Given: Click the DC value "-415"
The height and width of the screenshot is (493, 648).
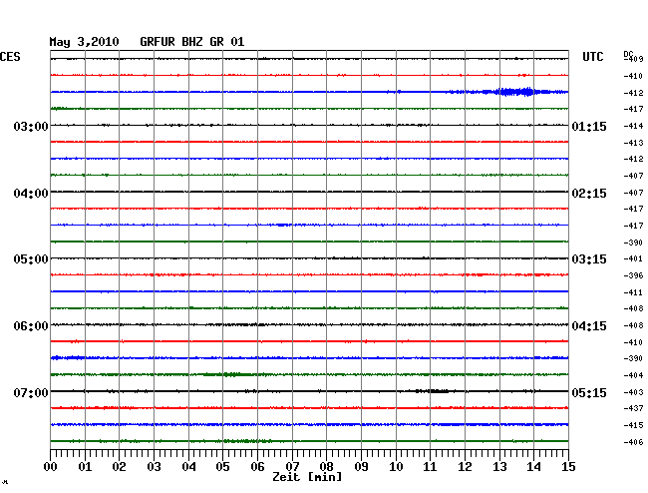Looking at the screenshot, I should coord(633,425).
